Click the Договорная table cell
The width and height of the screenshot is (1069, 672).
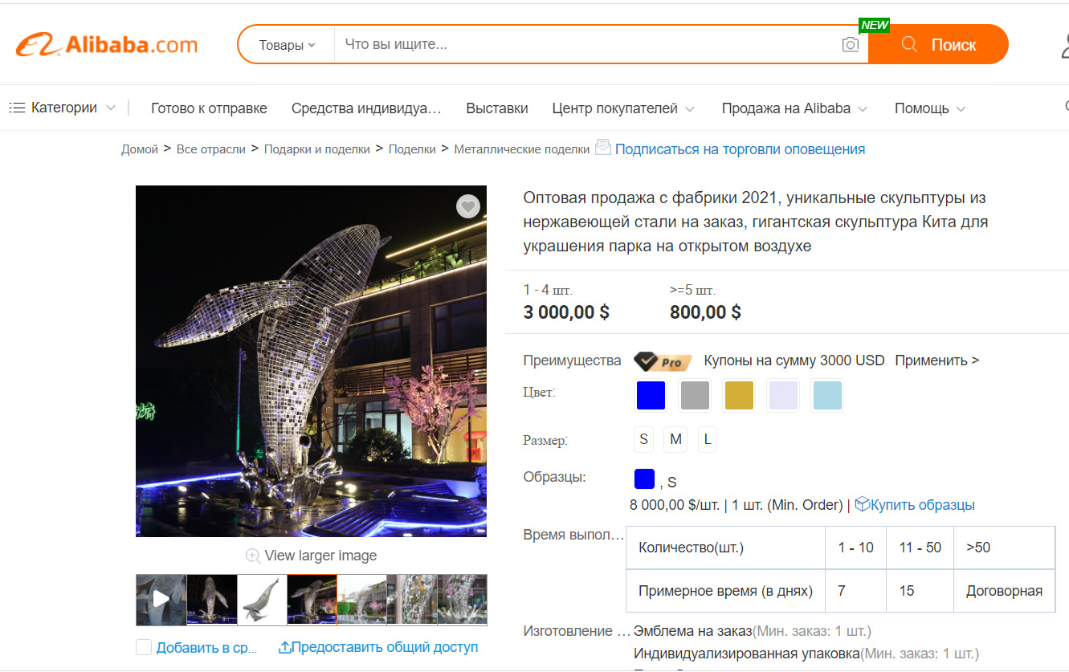click(x=1004, y=591)
